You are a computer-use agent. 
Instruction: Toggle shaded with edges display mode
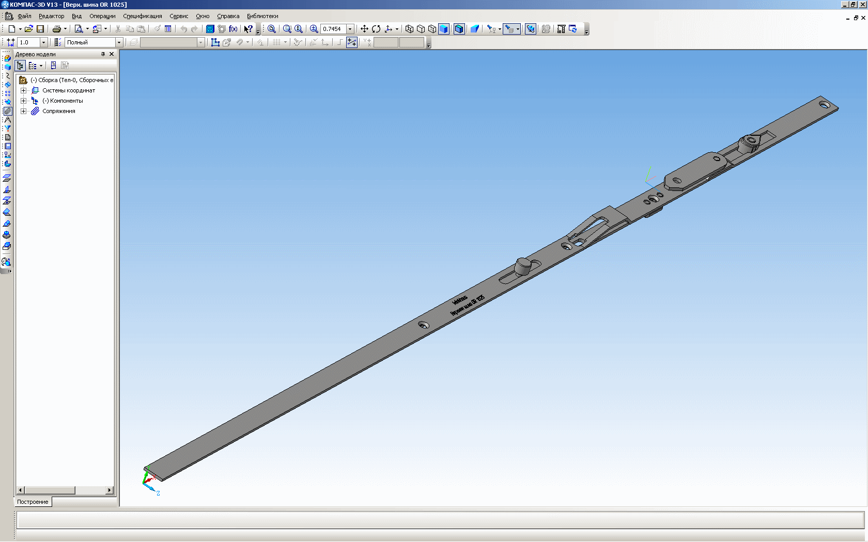[459, 29]
